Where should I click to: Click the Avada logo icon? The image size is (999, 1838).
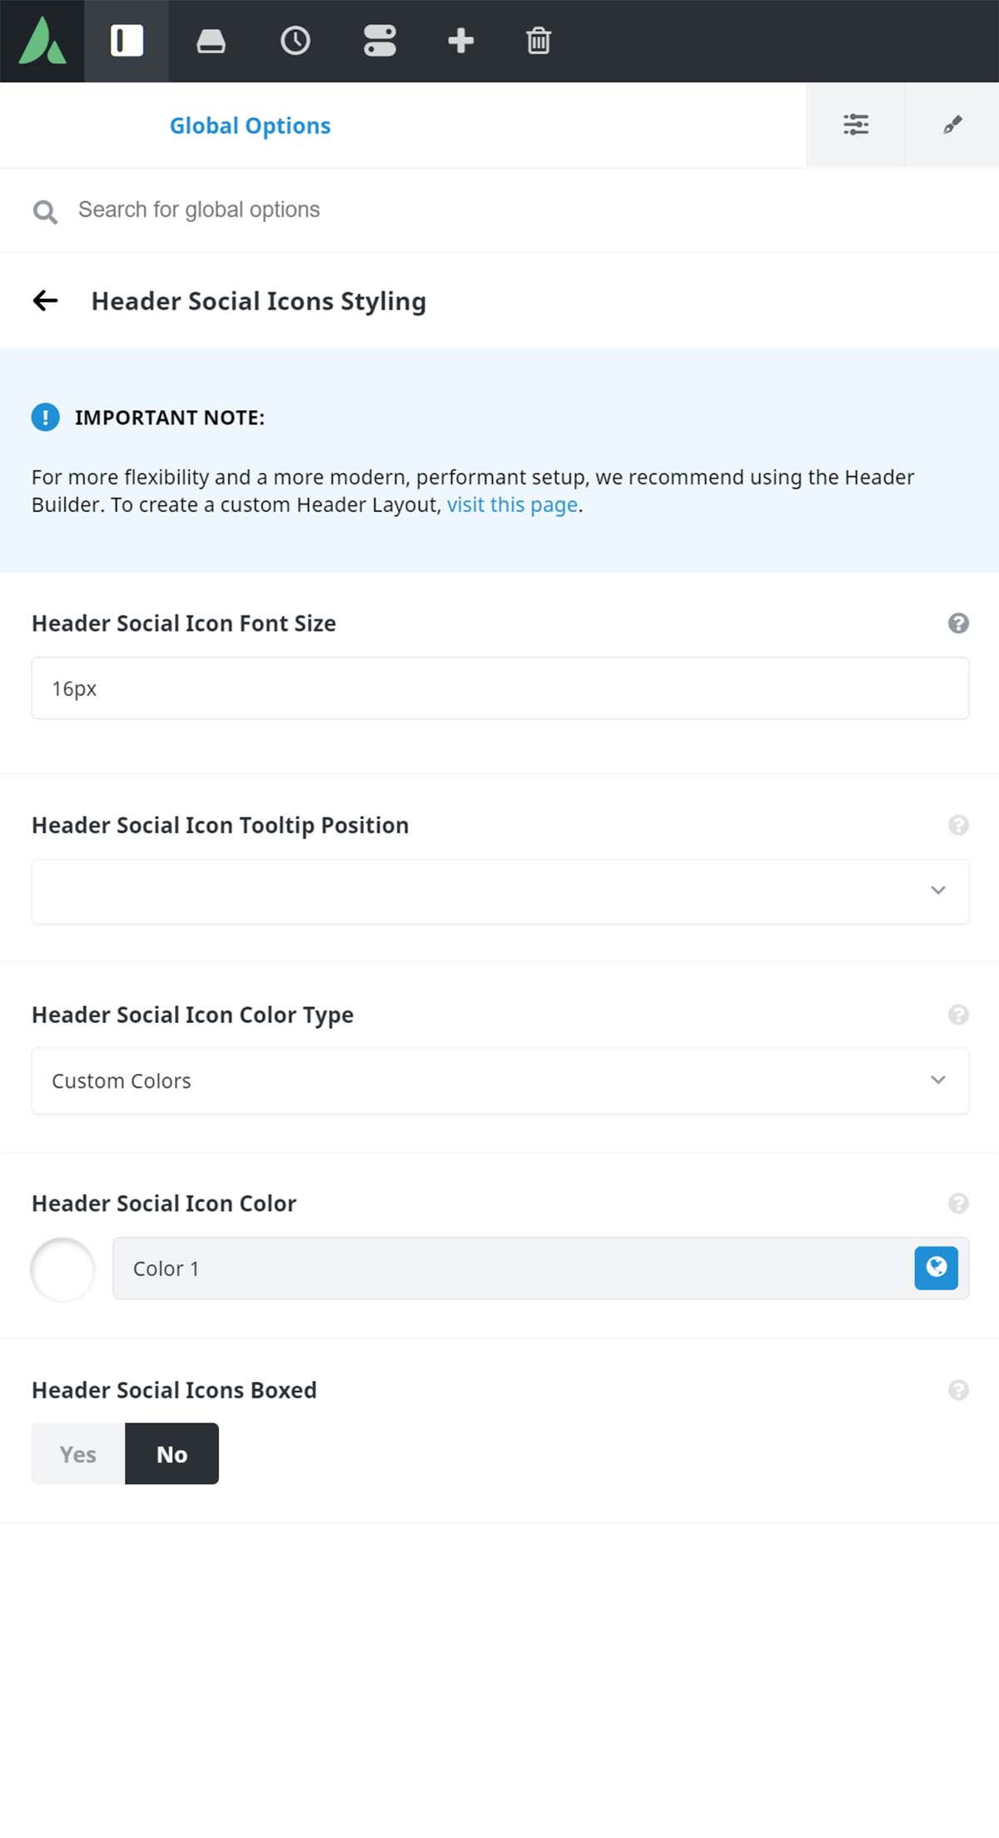tap(42, 41)
